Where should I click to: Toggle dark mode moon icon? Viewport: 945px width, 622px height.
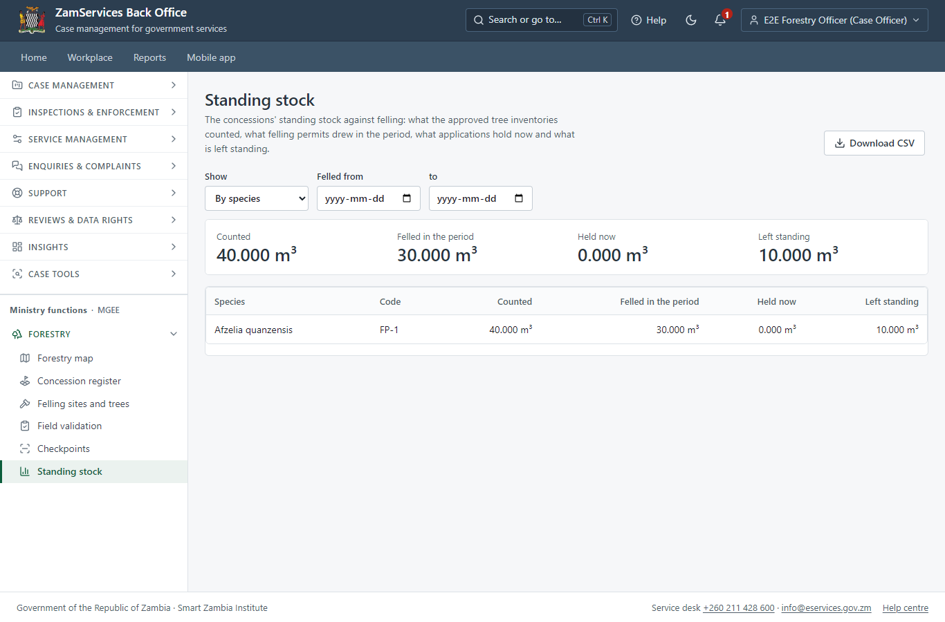pyautogui.click(x=690, y=20)
